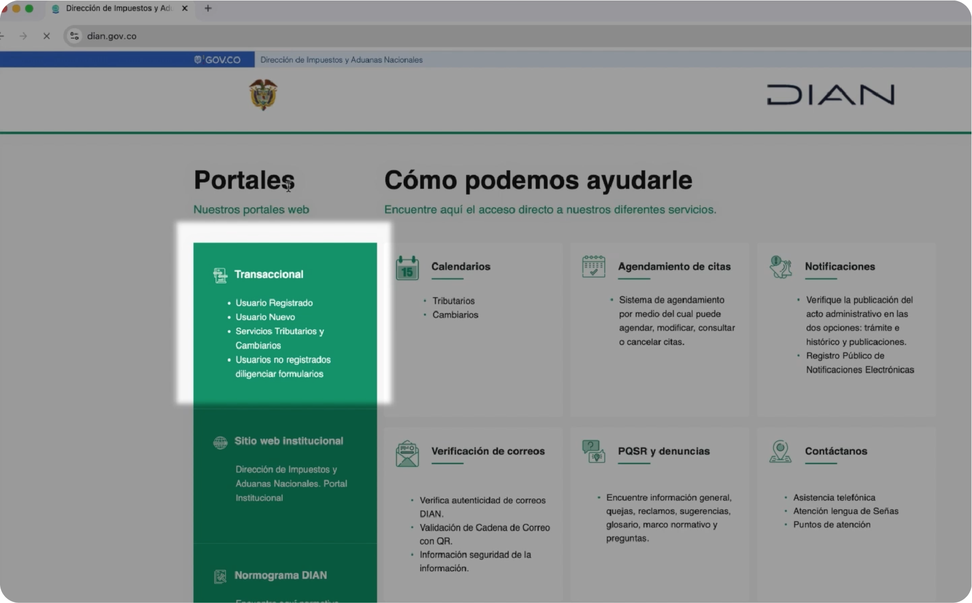The height and width of the screenshot is (603, 972).
Task: Open Verifique la publicación del acto administrativo
Action: [x=859, y=321]
